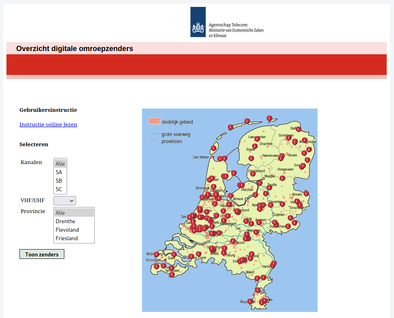394x318 pixels.
Task: Pick Friesland from the Provincie list
Action: click(x=67, y=238)
